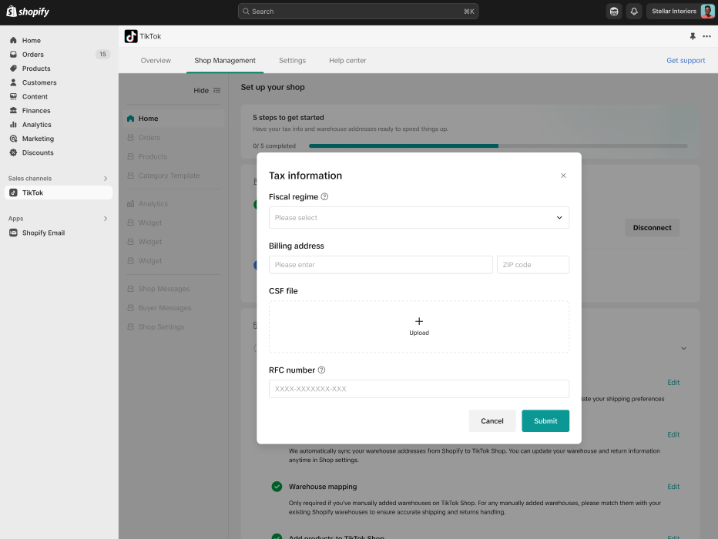Click the Cancel button
718x539 pixels.
(x=492, y=421)
